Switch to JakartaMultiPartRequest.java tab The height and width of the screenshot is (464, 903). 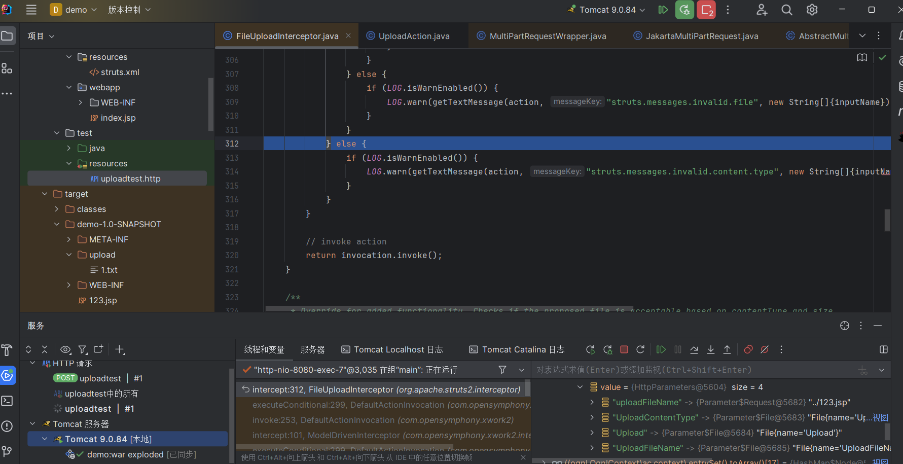pos(702,36)
